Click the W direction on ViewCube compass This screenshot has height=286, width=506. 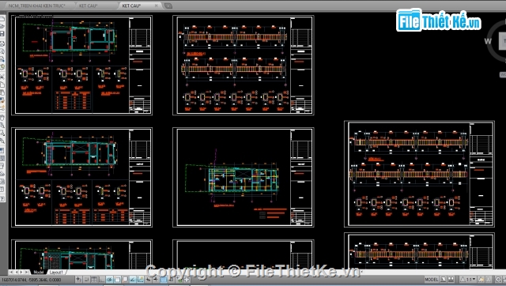(488, 41)
